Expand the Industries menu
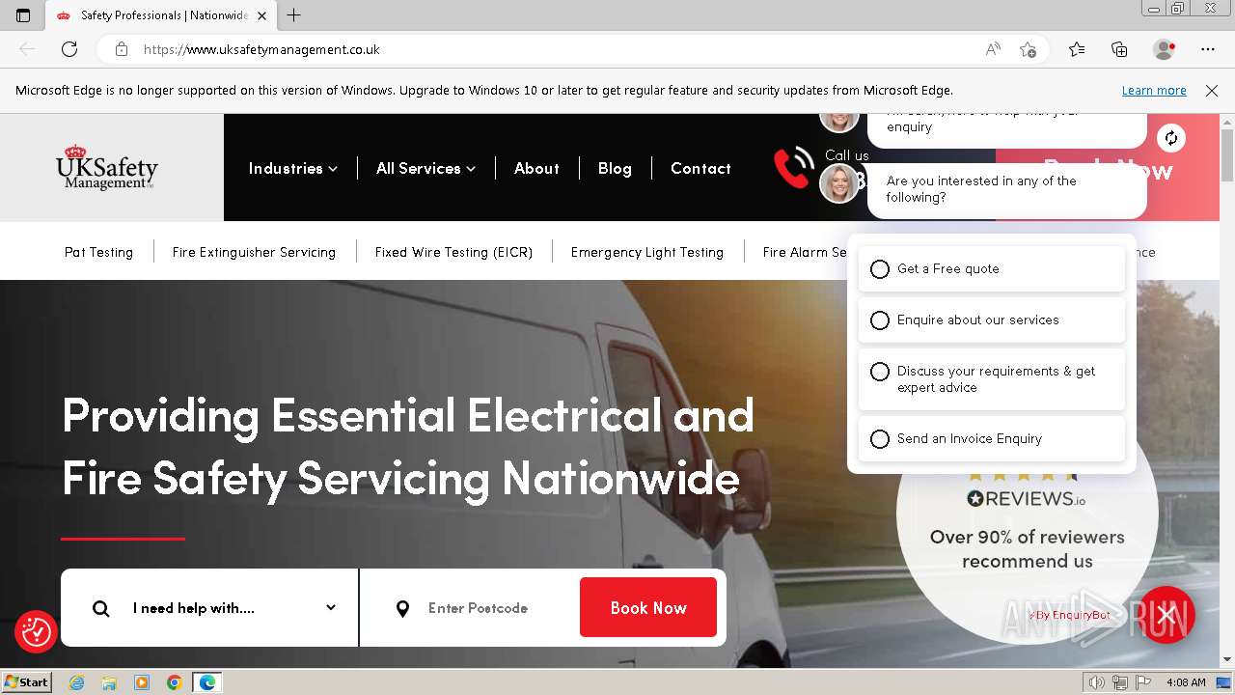 (x=292, y=168)
